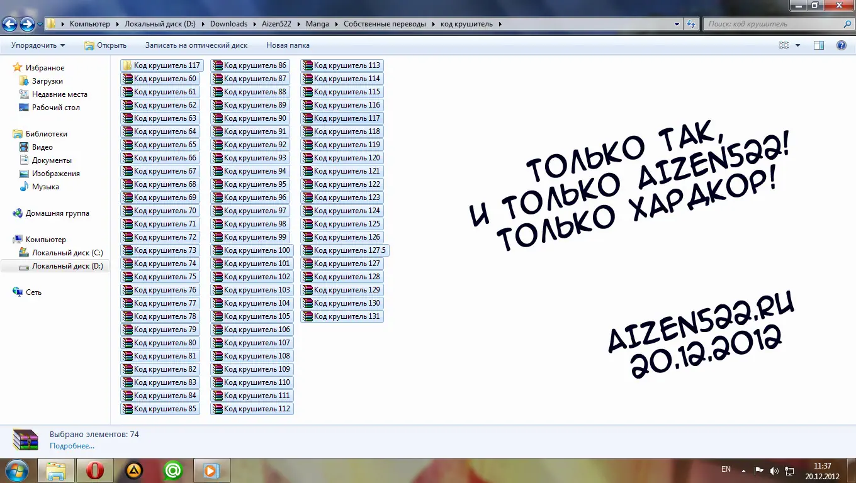This screenshot has height=483, width=856.
Task: Click Записать на оптический диск
Action: [196, 45]
